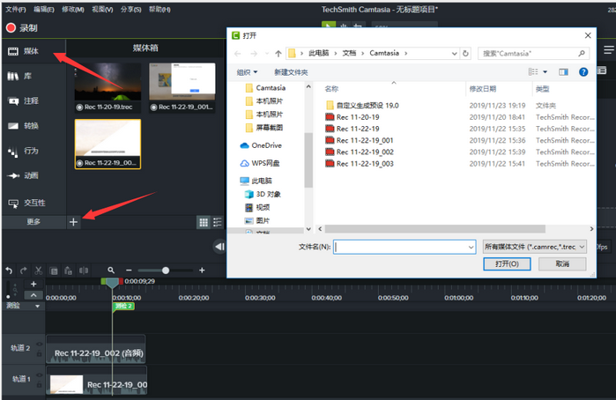This screenshot has height=400, width=616.
Task: Click the Undo icon in timeline toolbar
Action: pyautogui.click(x=9, y=270)
